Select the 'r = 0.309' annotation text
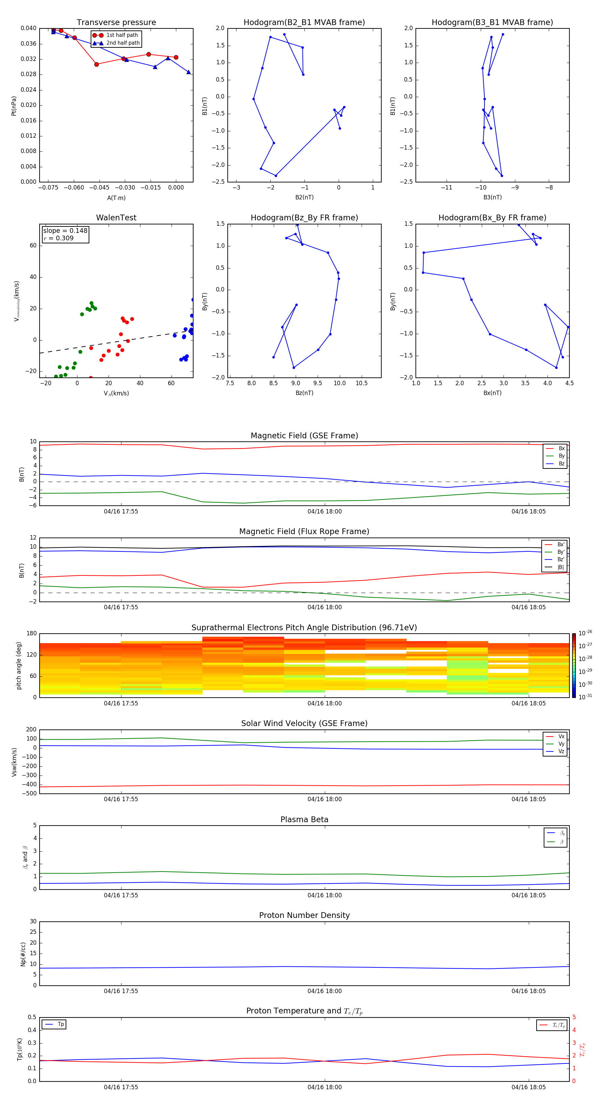 click(x=59, y=238)
